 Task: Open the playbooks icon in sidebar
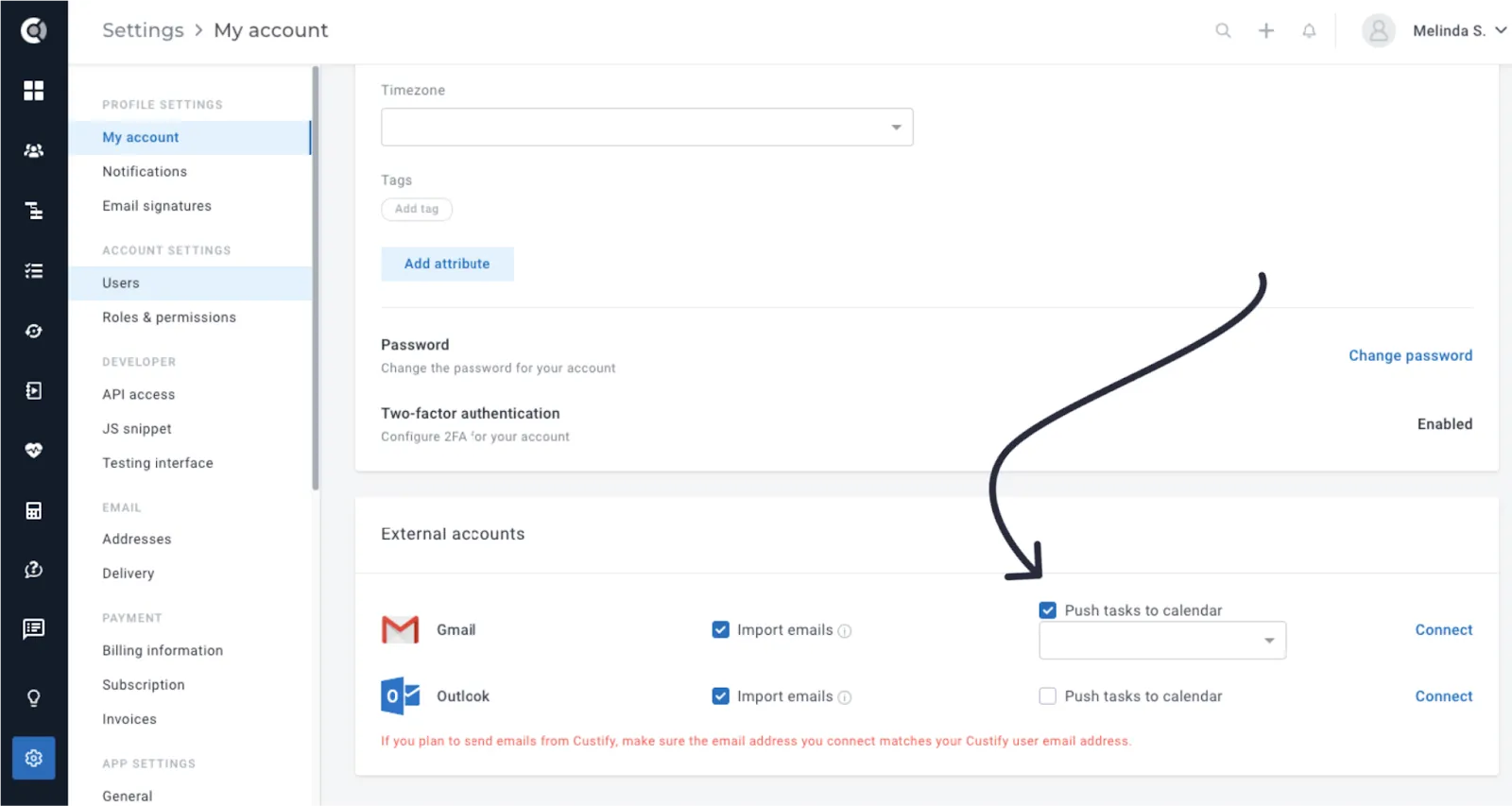tap(34, 391)
